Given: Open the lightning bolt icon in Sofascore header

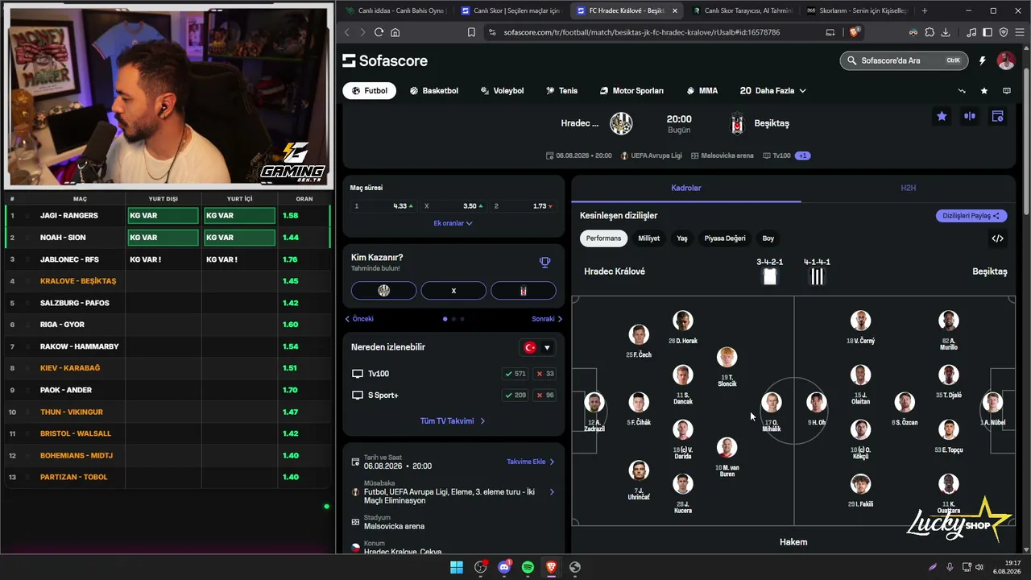Looking at the screenshot, I should (982, 60).
